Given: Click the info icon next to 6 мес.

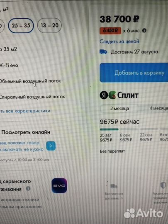Looking at the screenshot, I should tap(144, 31).
